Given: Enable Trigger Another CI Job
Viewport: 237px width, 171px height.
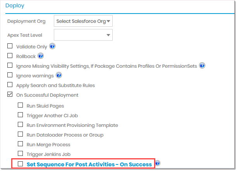Looking at the screenshot, I should [21, 115].
